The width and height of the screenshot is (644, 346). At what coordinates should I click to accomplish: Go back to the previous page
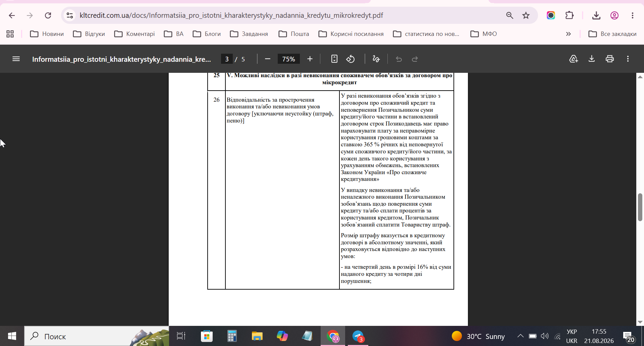pos(12,15)
